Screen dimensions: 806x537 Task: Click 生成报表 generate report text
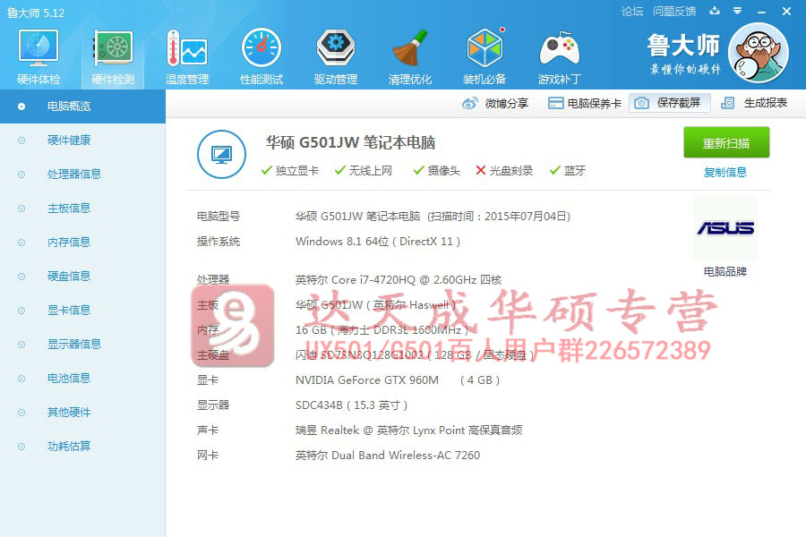766,103
